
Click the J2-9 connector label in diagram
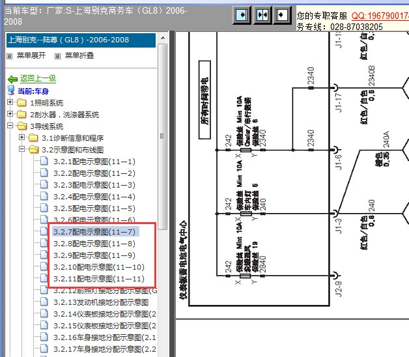(x=338, y=289)
